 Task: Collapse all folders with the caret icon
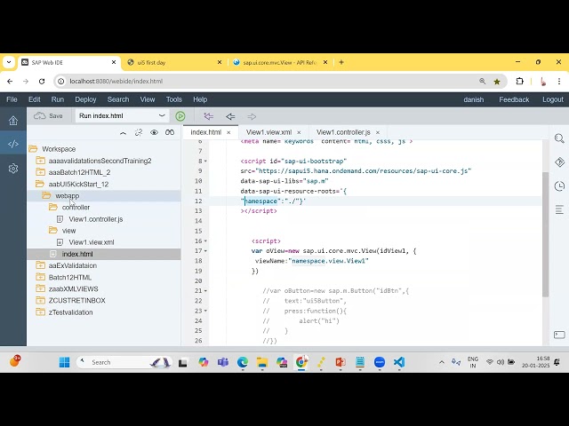pos(123,133)
